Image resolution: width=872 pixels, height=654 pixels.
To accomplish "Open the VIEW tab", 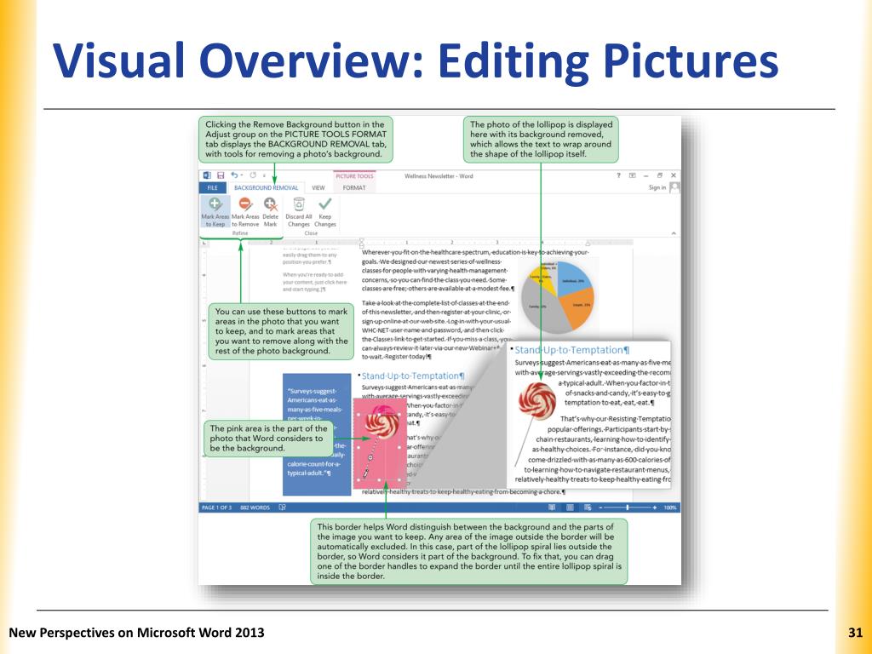I will [318, 188].
